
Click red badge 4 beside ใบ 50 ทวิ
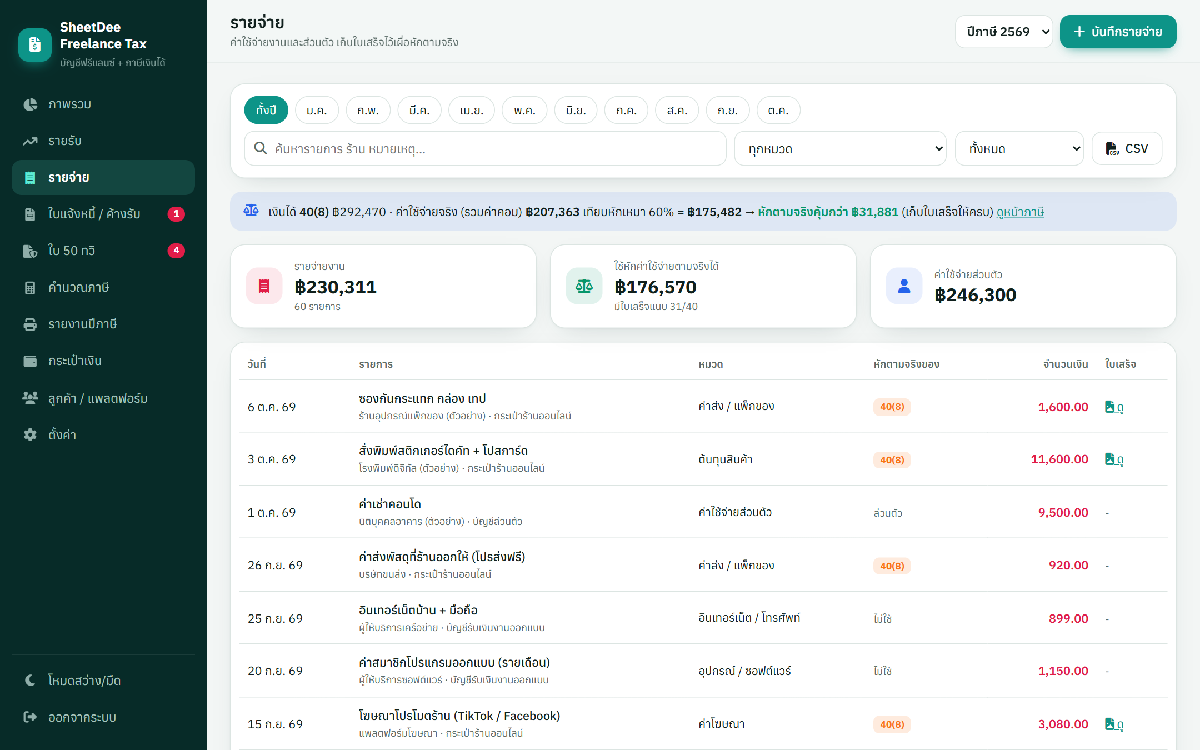pyautogui.click(x=176, y=251)
